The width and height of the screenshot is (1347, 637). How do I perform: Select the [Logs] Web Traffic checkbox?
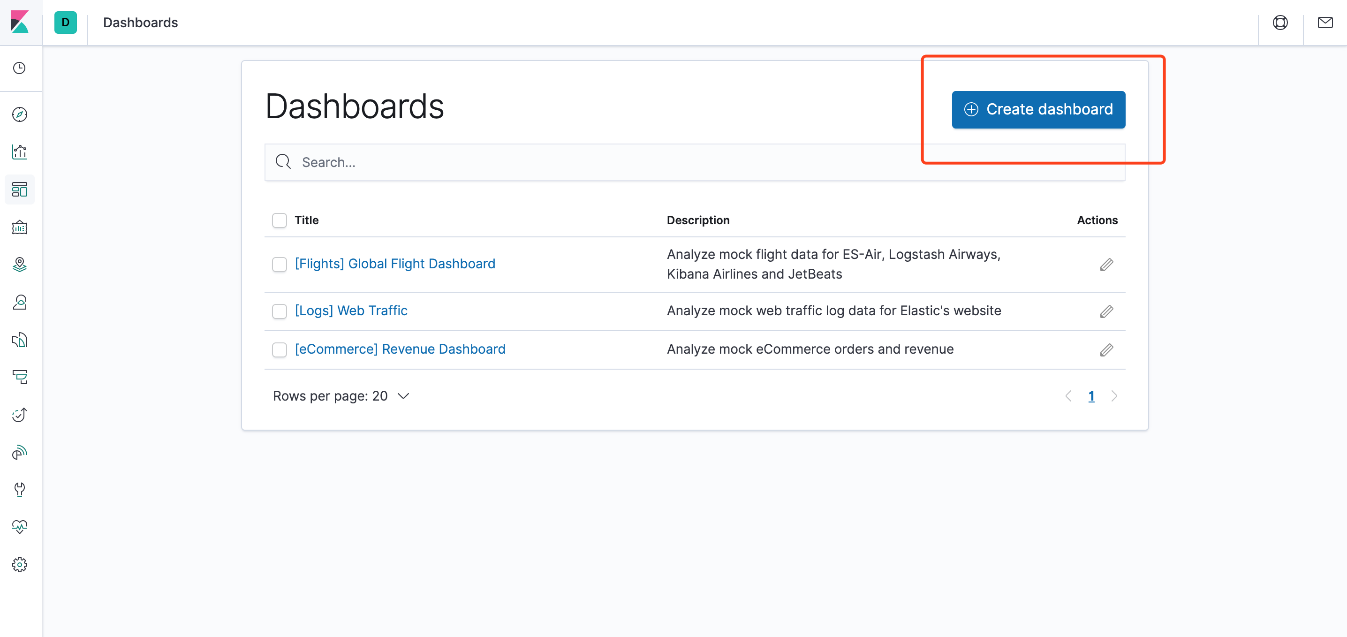pos(279,311)
